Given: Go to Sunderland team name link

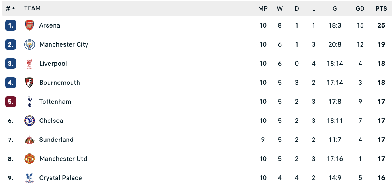Looking at the screenshot, I should point(56,140).
